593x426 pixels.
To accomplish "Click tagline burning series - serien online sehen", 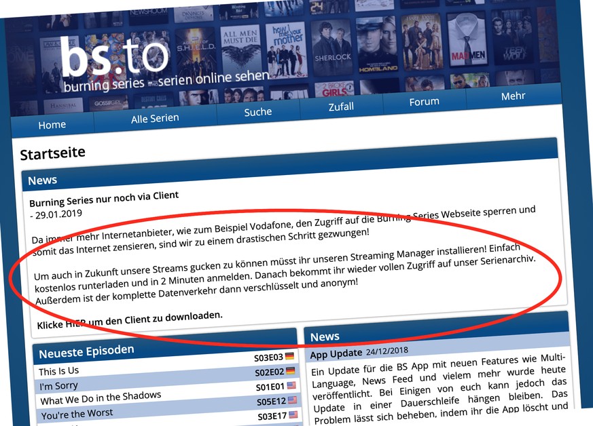I will [x=166, y=81].
